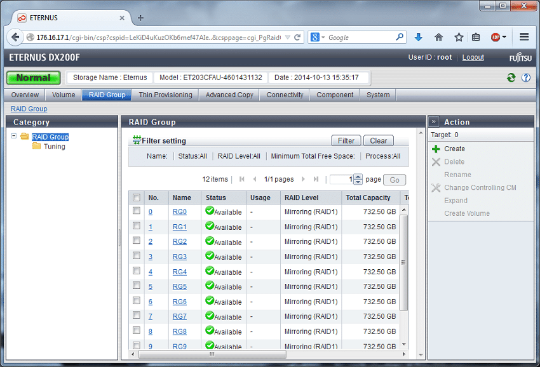Open the Connectivity tab
The image size is (540, 367).
285,95
